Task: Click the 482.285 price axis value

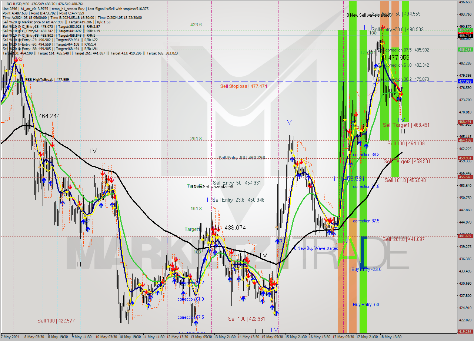Action: [x=465, y=63]
